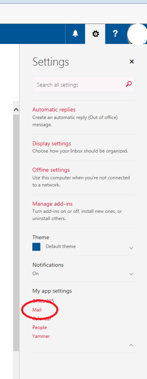Click the My app settings heading

pyautogui.click(x=52, y=291)
